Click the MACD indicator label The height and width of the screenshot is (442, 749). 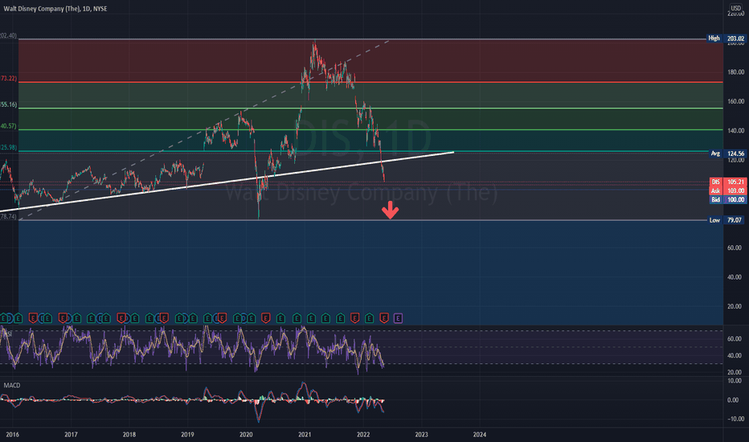pos(12,385)
